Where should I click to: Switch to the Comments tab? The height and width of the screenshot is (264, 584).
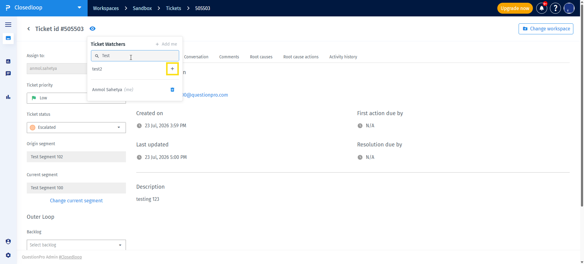[229, 57]
